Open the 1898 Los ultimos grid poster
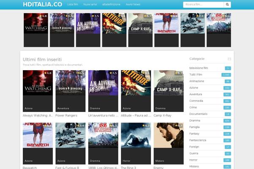Image resolution: width=254 pixels, height=169 pixels. (103, 144)
